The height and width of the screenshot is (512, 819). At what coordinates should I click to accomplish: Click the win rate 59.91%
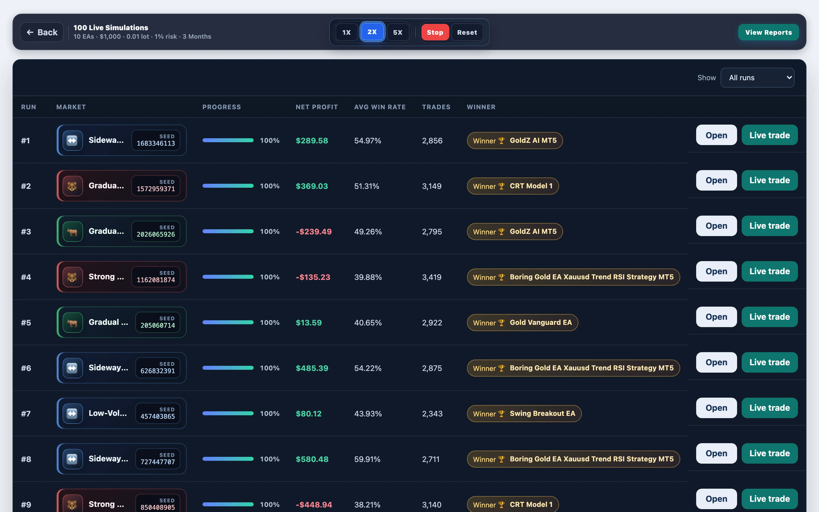click(x=367, y=459)
